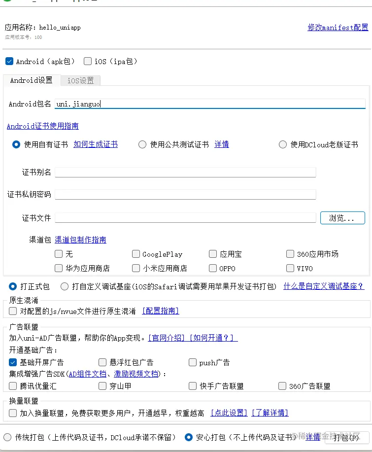Check the GooglePlay channel checkbox
The height and width of the screenshot is (452, 372).
135,254
